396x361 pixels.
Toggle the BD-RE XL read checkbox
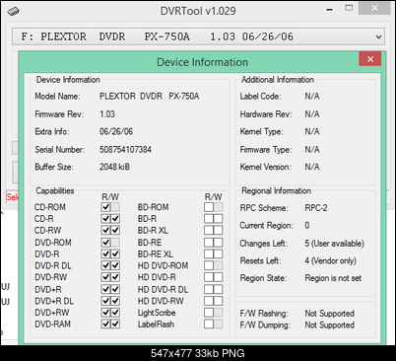coord(209,254)
